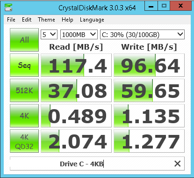The height and width of the screenshot is (178, 194).
Task: Clear the comment with the X icon
Action: click(x=178, y=164)
